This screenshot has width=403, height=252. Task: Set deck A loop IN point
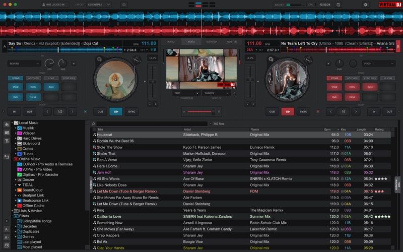click(x=14, y=111)
